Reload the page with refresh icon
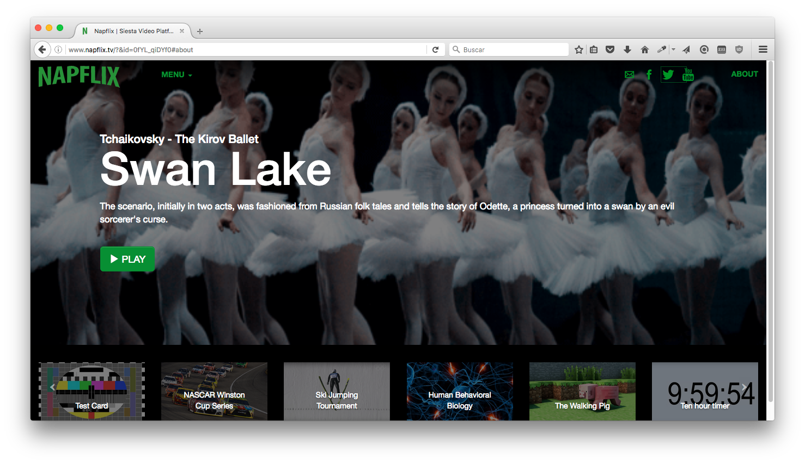Image resolution: width=805 pixels, height=464 pixels. [436, 50]
